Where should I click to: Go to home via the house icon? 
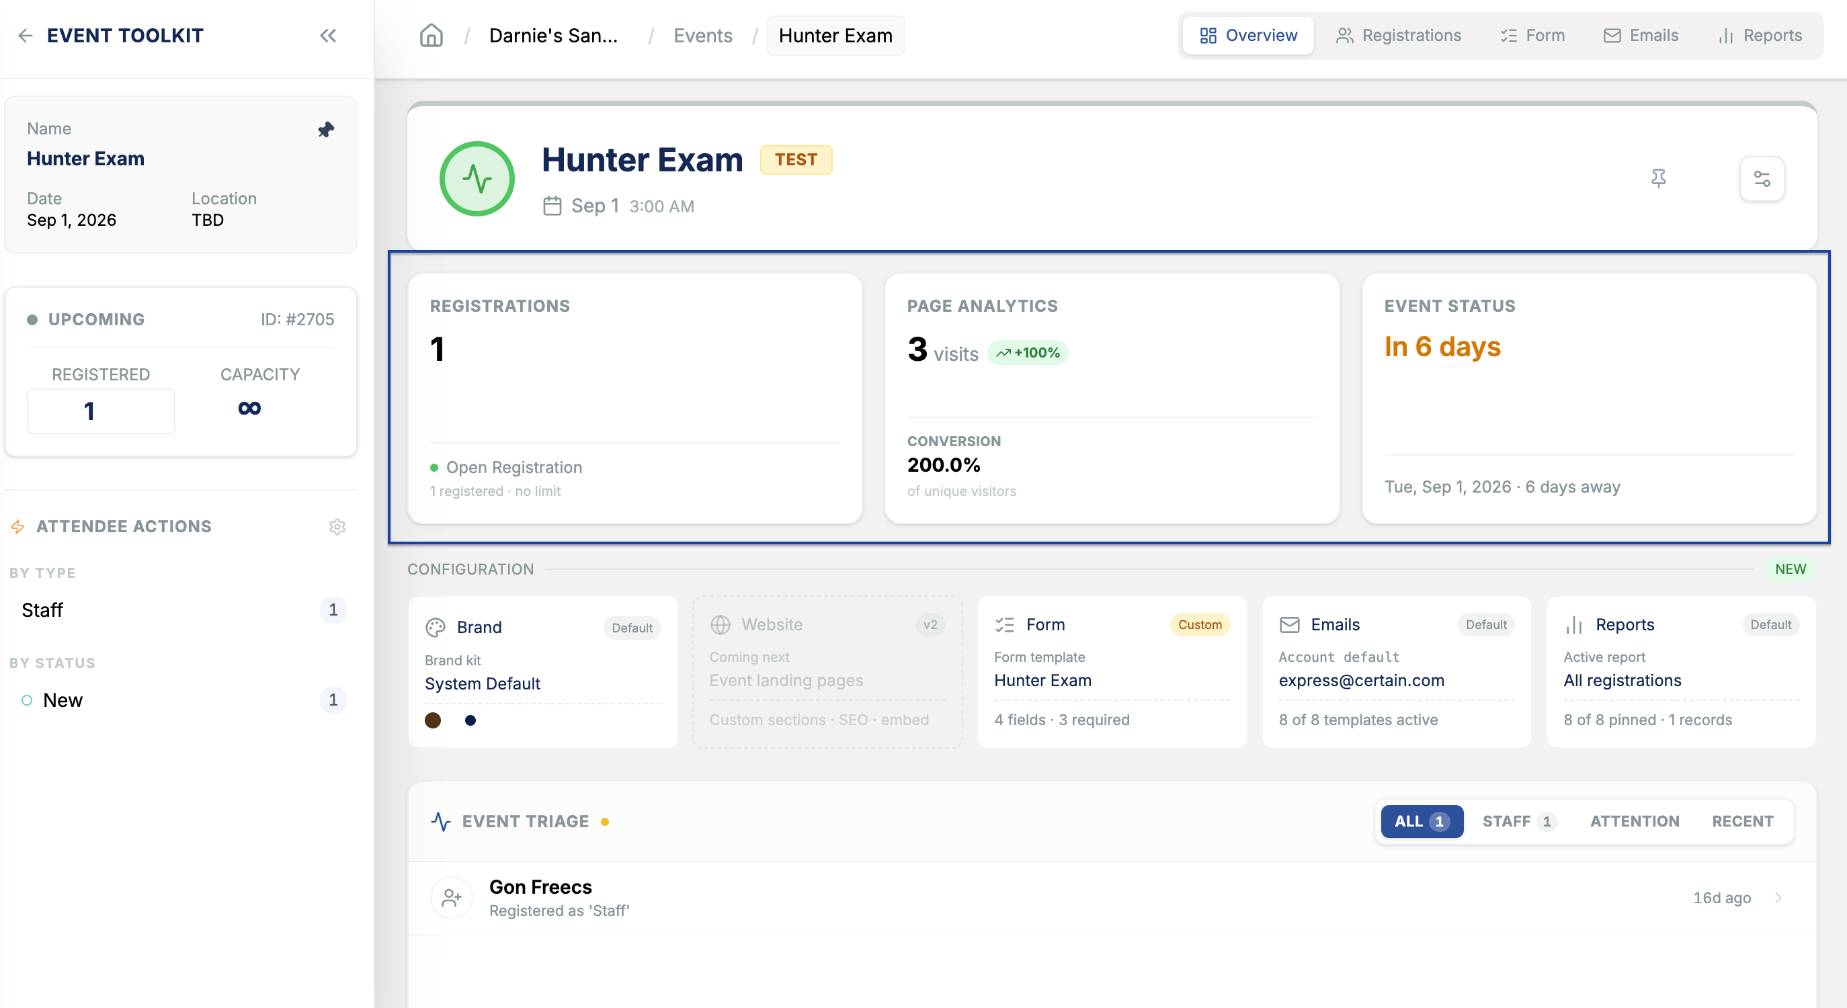click(x=431, y=35)
